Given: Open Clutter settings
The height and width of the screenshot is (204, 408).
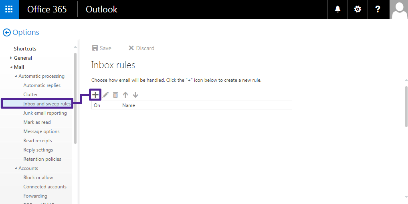Looking at the screenshot, I should coord(30,95).
